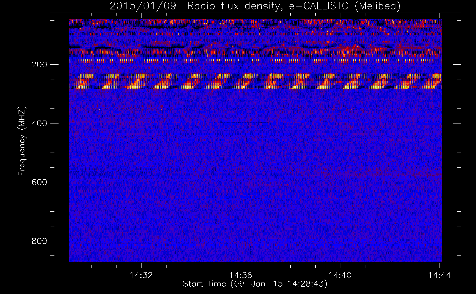The image size is (476, 294).
Task: Click the 'Start Time (09-Jan-15 14:28:43)' label
Action: point(255,284)
